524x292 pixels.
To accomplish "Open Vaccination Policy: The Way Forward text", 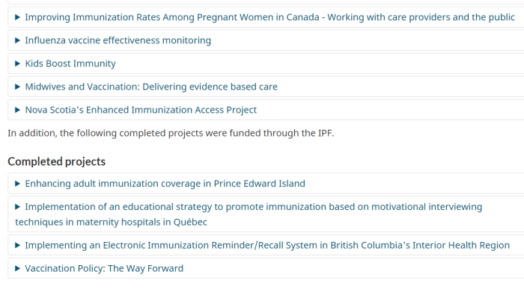I will point(104,268).
